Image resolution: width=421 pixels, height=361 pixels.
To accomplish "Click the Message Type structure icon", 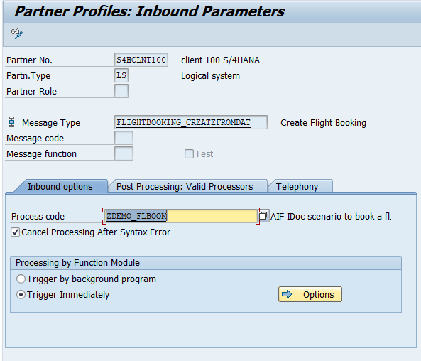I will pos(11,122).
